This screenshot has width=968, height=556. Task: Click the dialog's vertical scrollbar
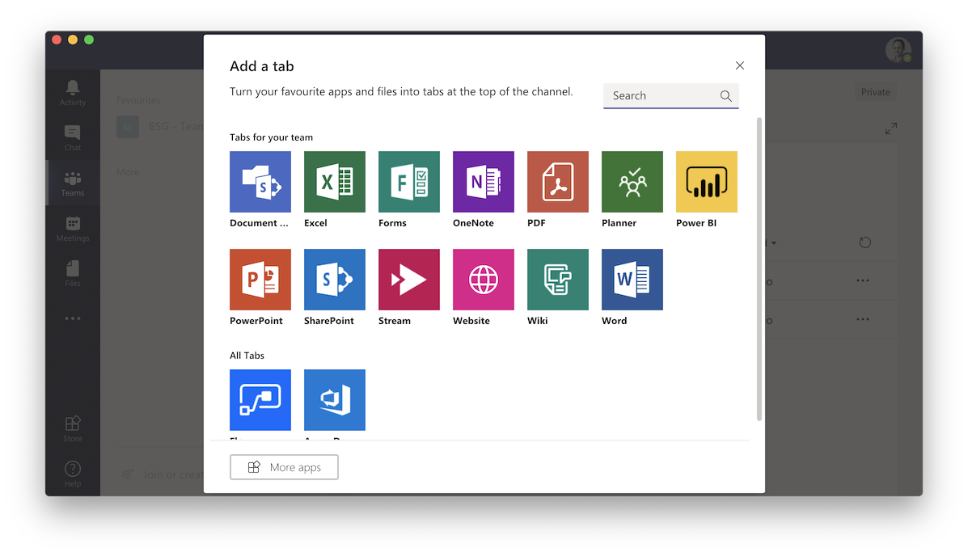[759, 269]
